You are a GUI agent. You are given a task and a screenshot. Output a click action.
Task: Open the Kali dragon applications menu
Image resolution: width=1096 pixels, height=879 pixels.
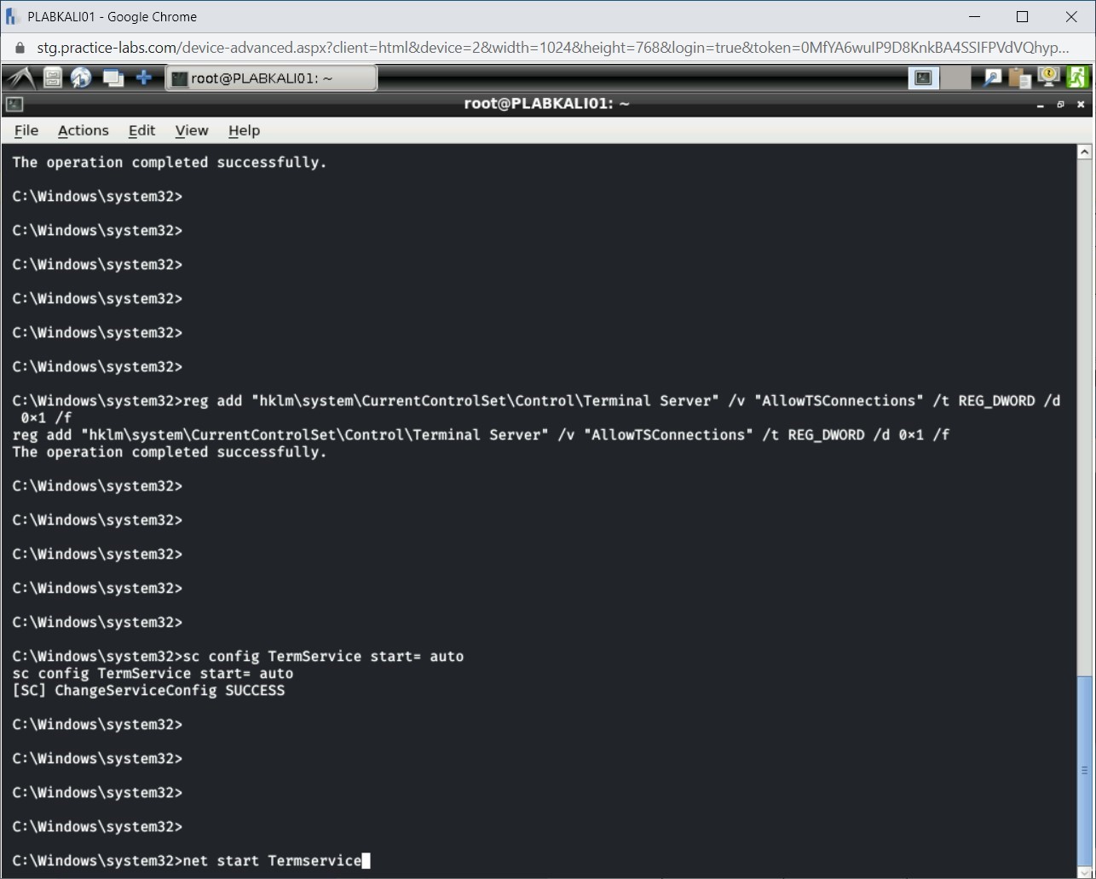pyautogui.click(x=20, y=78)
